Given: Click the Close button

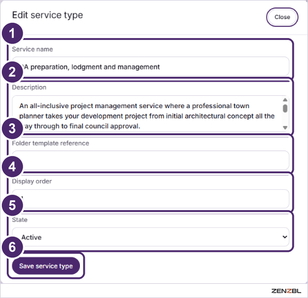Looking at the screenshot, I should [x=282, y=17].
